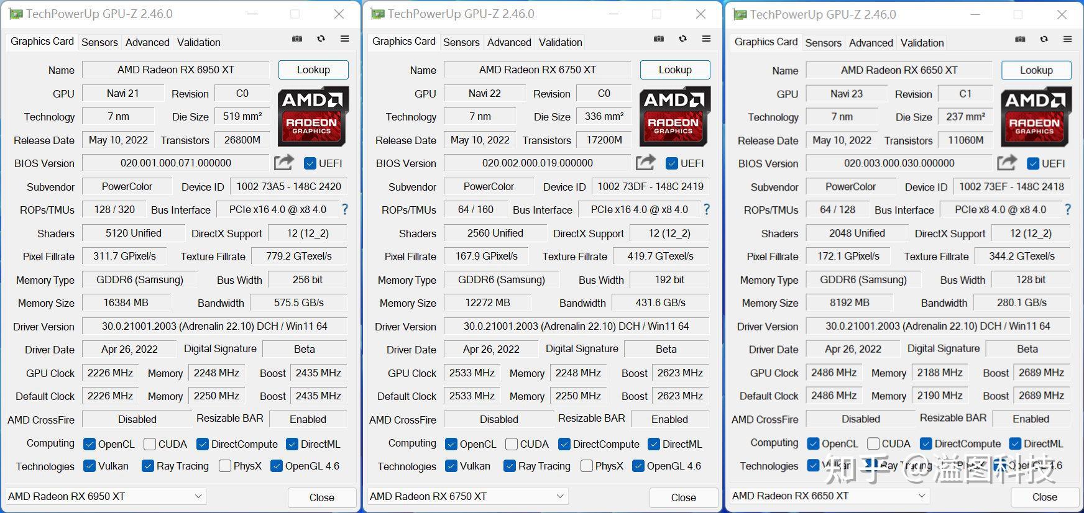Switch to Advanced tab in RX 6950 XT window
The height and width of the screenshot is (513, 1084).
point(147,42)
